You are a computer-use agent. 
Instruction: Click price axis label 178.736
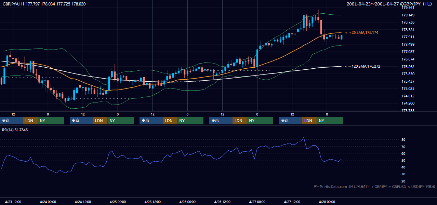pyautogui.click(x=408, y=22)
